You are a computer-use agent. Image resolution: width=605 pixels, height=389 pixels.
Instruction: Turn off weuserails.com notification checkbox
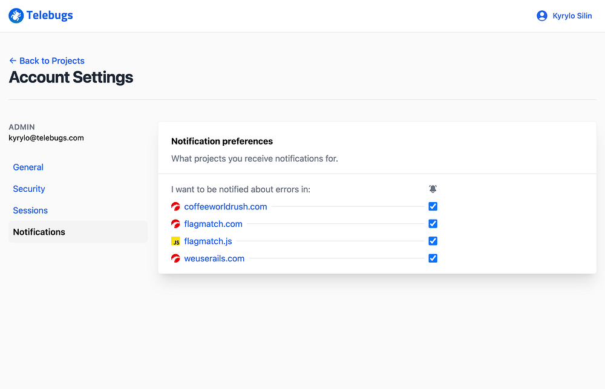pyautogui.click(x=433, y=258)
